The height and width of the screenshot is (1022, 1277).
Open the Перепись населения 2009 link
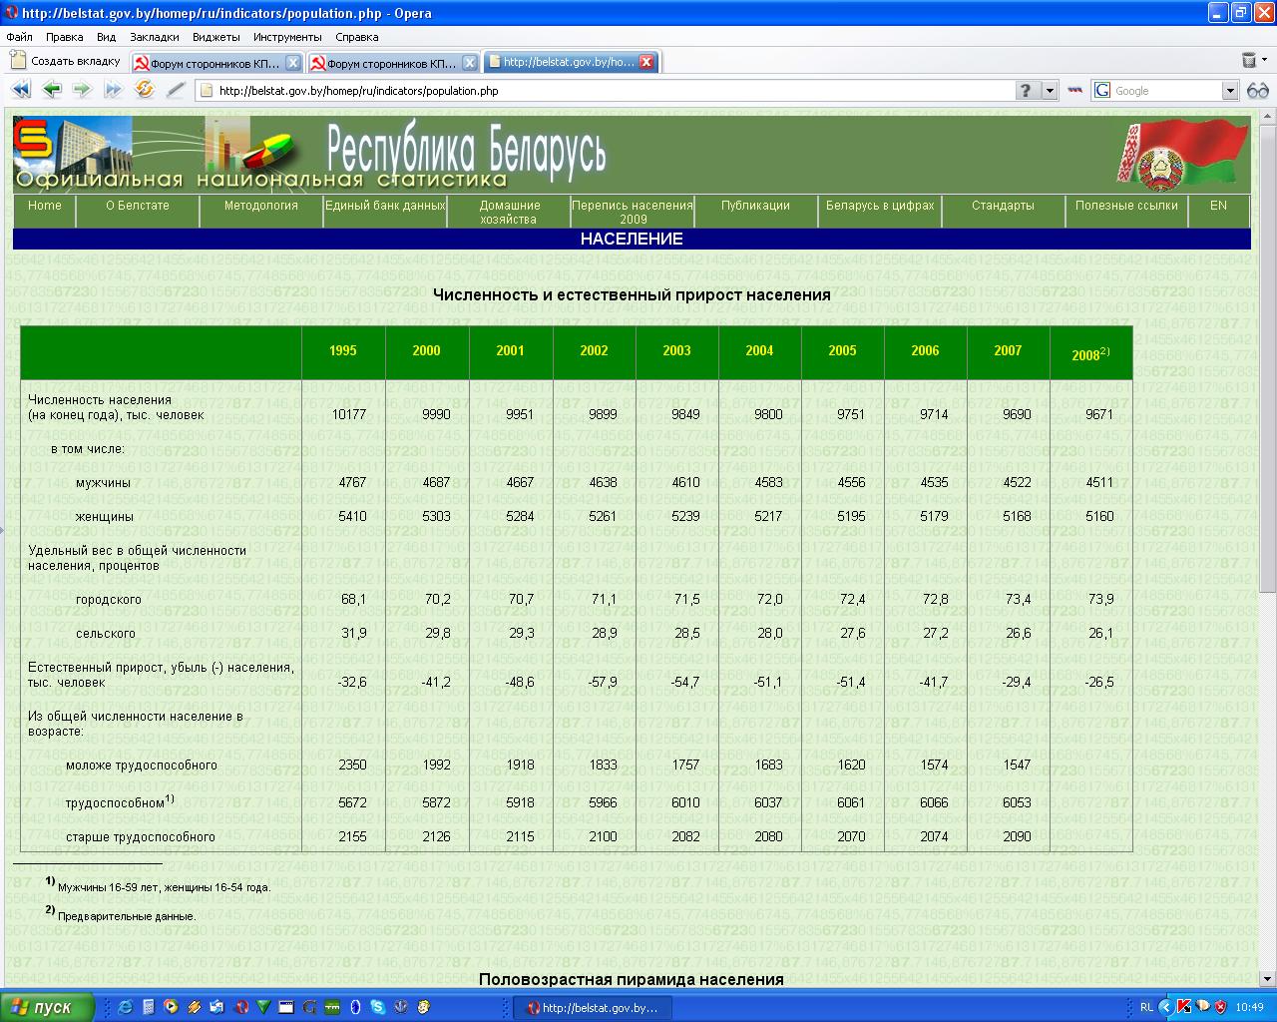tap(633, 212)
